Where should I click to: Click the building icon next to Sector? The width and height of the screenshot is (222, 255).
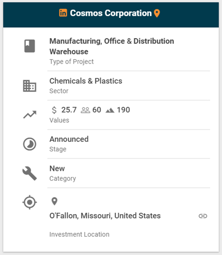[29, 86]
